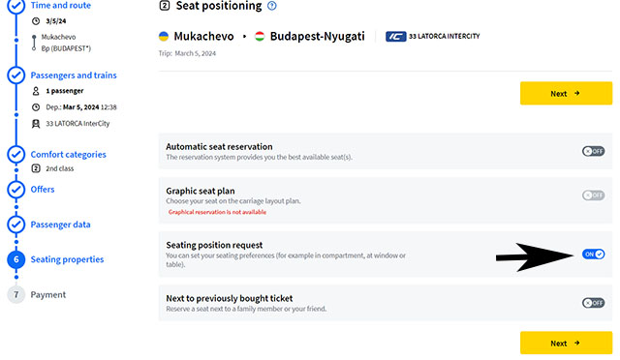
Task: Click the Passengers and trains checkmark circle
Action: (16, 75)
